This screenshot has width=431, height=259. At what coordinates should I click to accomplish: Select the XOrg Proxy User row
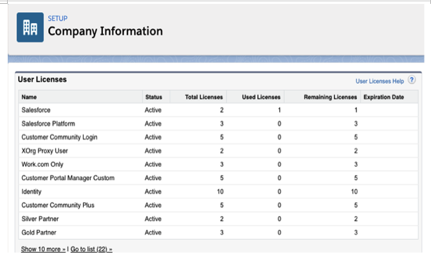pos(219,151)
